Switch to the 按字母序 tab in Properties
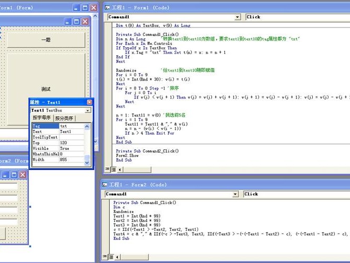 [42, 117]
